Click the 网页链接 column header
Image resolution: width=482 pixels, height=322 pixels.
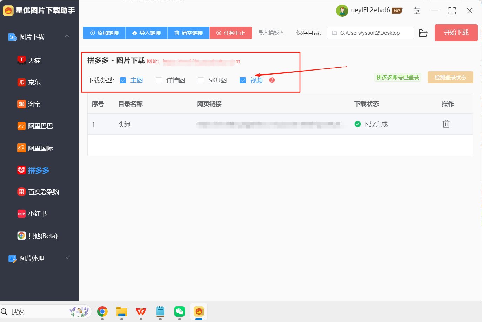(x=209, y=104)
